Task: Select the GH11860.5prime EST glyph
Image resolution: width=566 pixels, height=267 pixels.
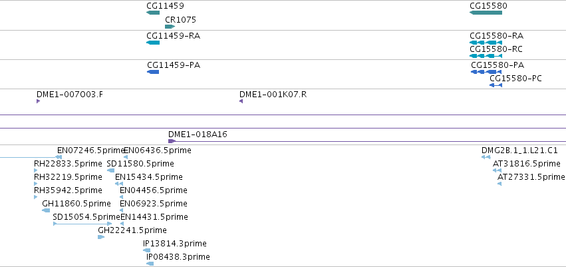Action: pyautogui.click(x=46, y=210)
